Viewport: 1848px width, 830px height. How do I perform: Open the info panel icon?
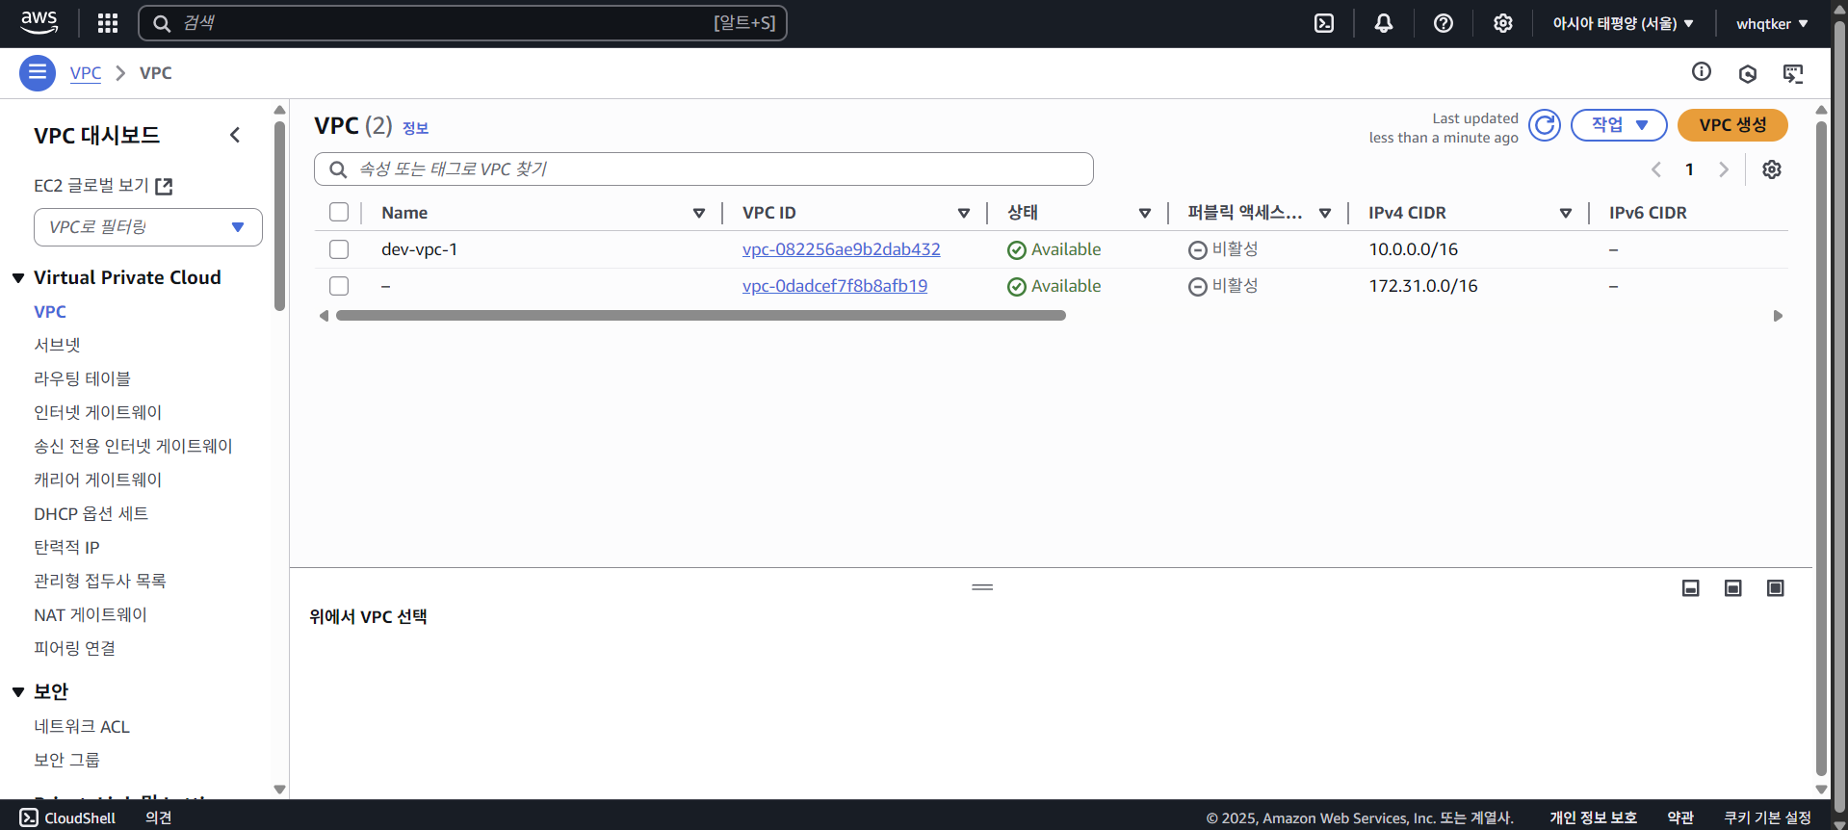tap(1702, 72)
